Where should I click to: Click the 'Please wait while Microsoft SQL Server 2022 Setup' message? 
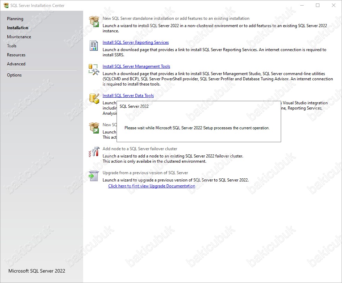pos(197,128)
